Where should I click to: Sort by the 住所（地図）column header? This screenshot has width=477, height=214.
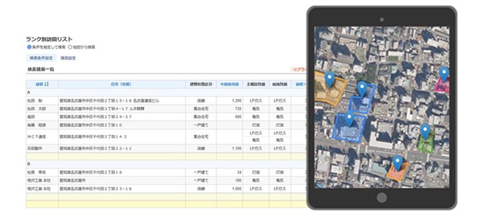pyautogui.click(x=122, y=84)
